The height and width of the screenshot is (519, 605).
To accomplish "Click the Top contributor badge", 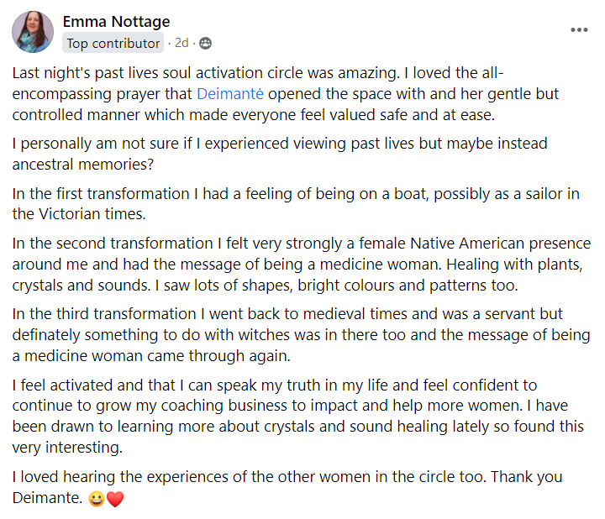I will point(113,43).
